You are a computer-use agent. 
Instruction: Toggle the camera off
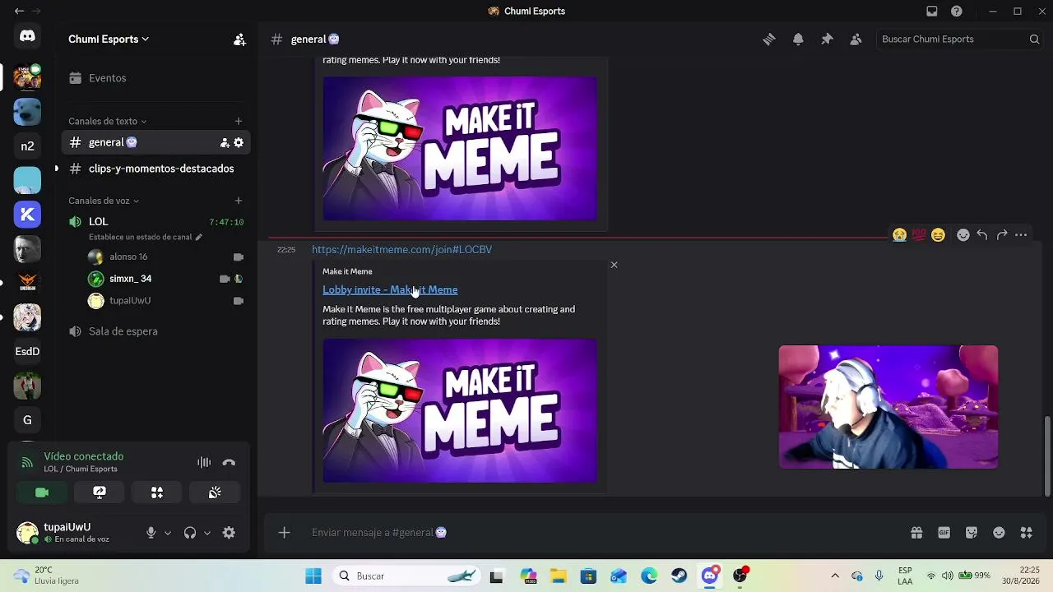pyautogui.click(x=42, y=493)
